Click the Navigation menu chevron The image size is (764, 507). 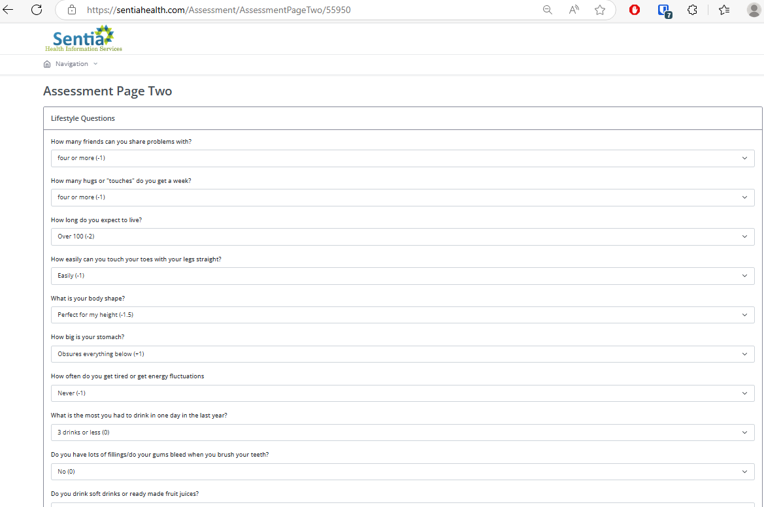pyautogui.click(x=95, y=64)
